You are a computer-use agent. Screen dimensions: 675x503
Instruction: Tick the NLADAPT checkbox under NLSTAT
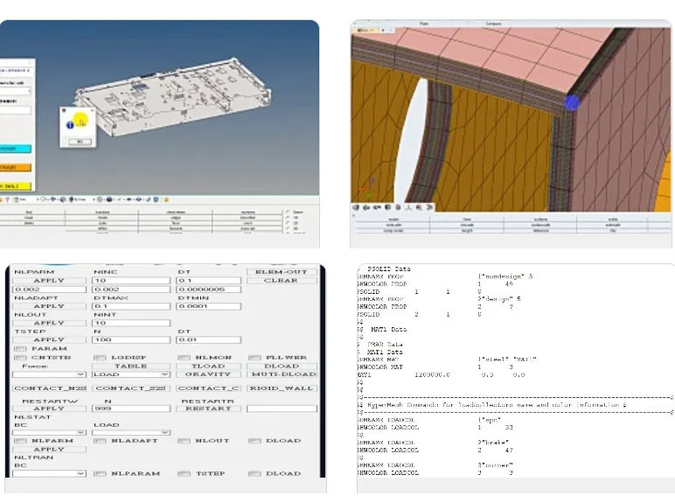99,441
